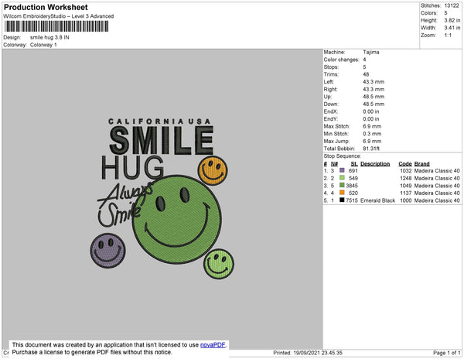The image size is (464, 359).
Task: Click the 'HUG' lettering in the design
Action: coord(132,168)
